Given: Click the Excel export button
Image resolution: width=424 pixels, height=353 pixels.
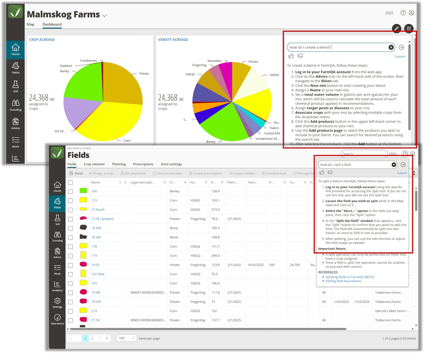Looking at the screenshot, I should click(x=76, y=173).
